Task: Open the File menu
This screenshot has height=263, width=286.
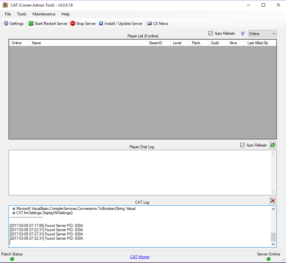Action: [x=8, y=14]
